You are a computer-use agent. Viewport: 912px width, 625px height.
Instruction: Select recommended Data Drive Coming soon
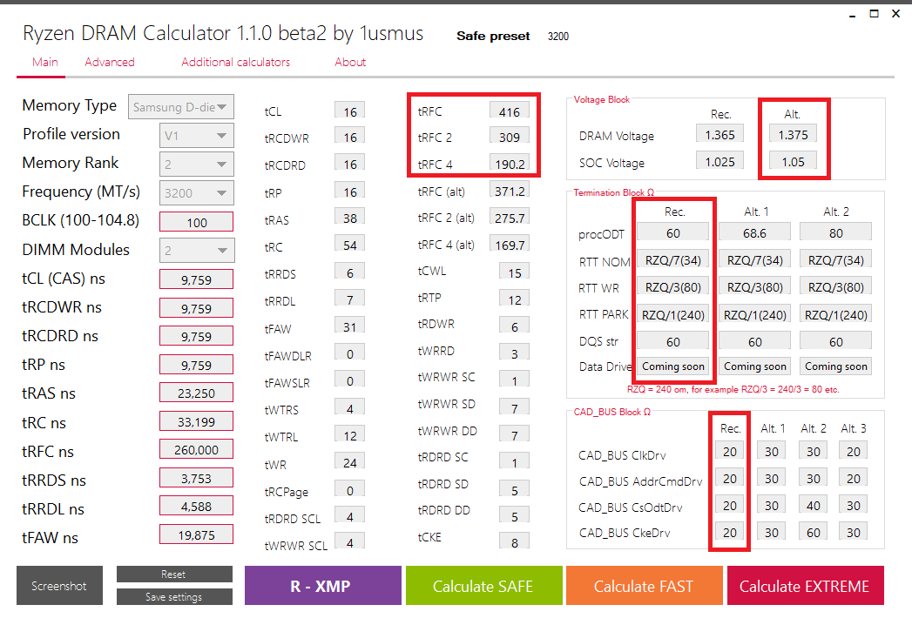(673, 366)
